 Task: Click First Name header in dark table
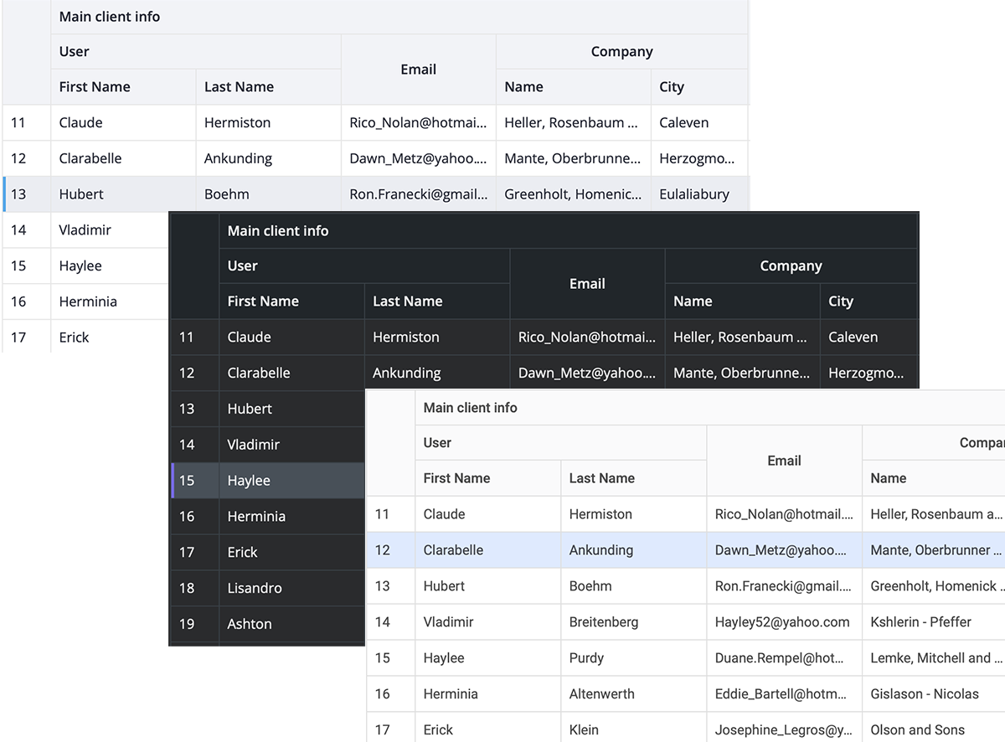click(263, 301)
